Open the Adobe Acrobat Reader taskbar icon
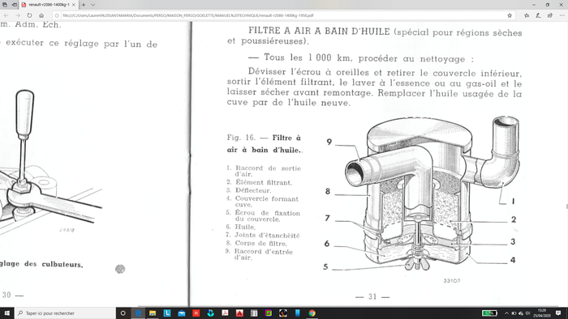Image resolution: width=568 pixels, height=319 pixels. (x=225, y=313)
